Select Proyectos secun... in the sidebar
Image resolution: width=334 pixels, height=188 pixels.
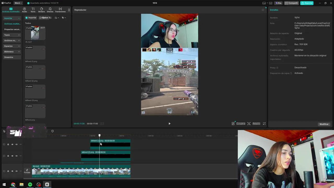click(x=12, y=30)
